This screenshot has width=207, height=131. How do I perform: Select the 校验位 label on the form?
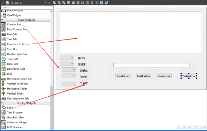point(84,83)
